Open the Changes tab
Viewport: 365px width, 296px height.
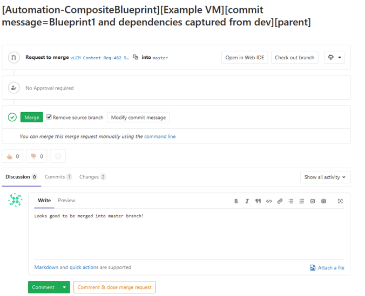92,177
